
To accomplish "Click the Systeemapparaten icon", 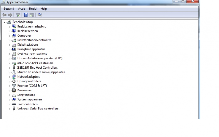I will (x=14, y=99).
